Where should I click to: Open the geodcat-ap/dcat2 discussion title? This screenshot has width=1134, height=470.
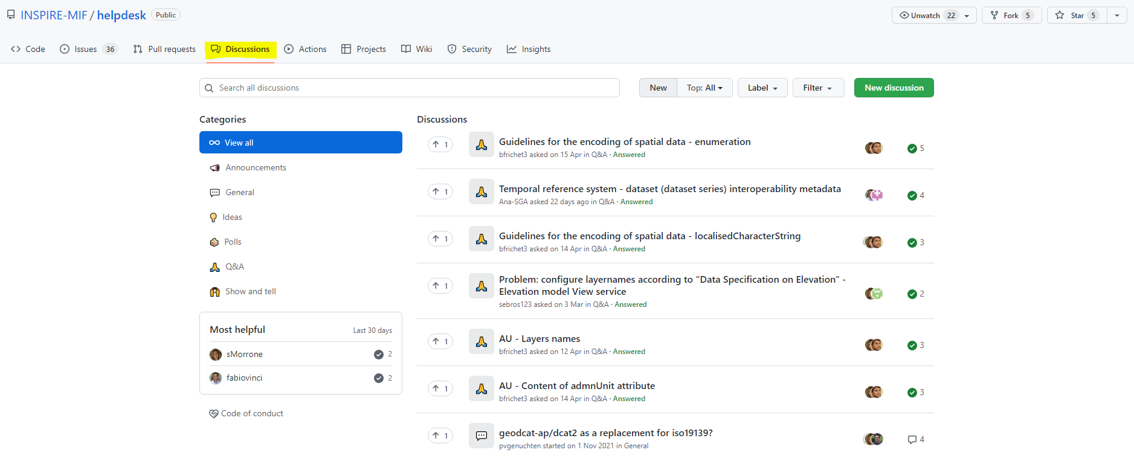[606, 433]
